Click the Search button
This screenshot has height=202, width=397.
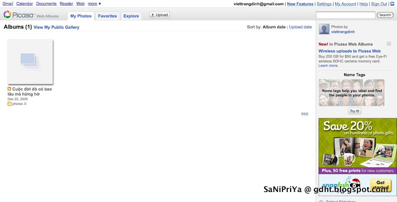(x=385, y=15)
